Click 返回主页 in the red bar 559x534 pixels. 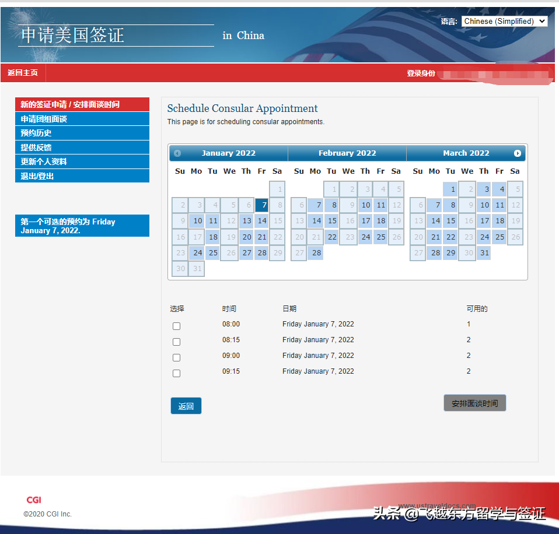point(23,73)
